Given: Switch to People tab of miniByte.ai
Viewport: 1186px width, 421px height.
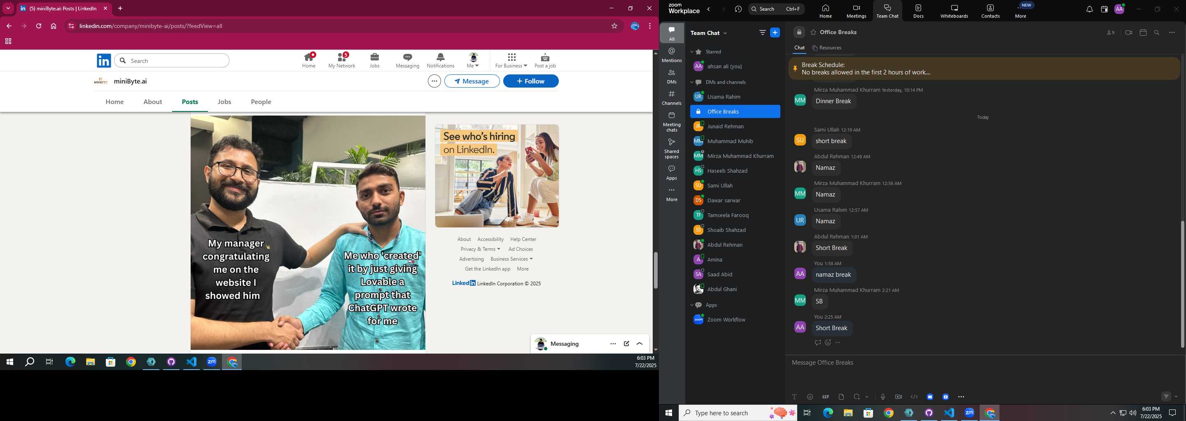Looking at the screenshot, I should [x=261, y=102].
